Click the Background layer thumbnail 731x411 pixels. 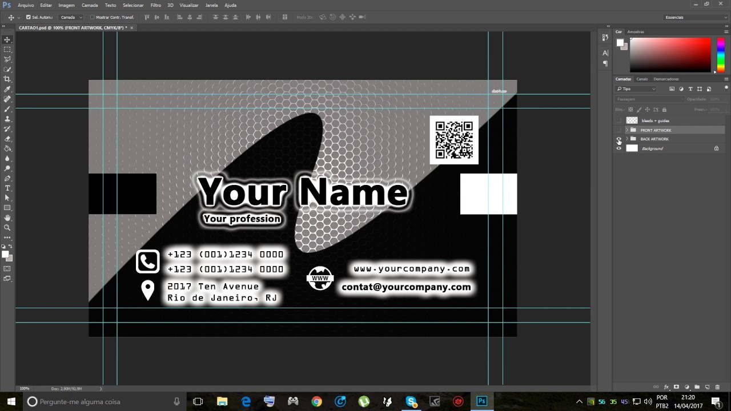click(x=632, y=148)
